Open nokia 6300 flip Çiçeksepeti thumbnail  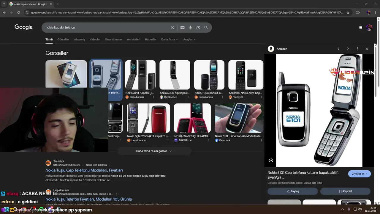(175, 75)
